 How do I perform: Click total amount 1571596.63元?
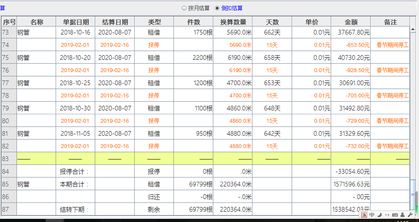(351, 184)
